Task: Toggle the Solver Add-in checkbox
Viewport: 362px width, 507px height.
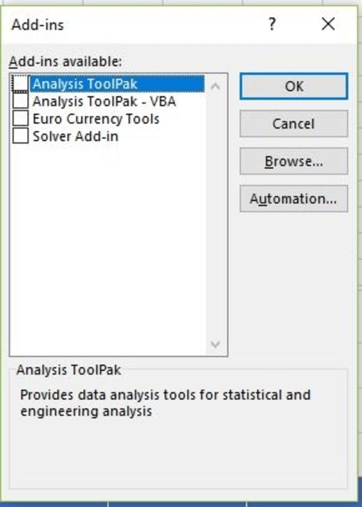Action: point(21,136)
